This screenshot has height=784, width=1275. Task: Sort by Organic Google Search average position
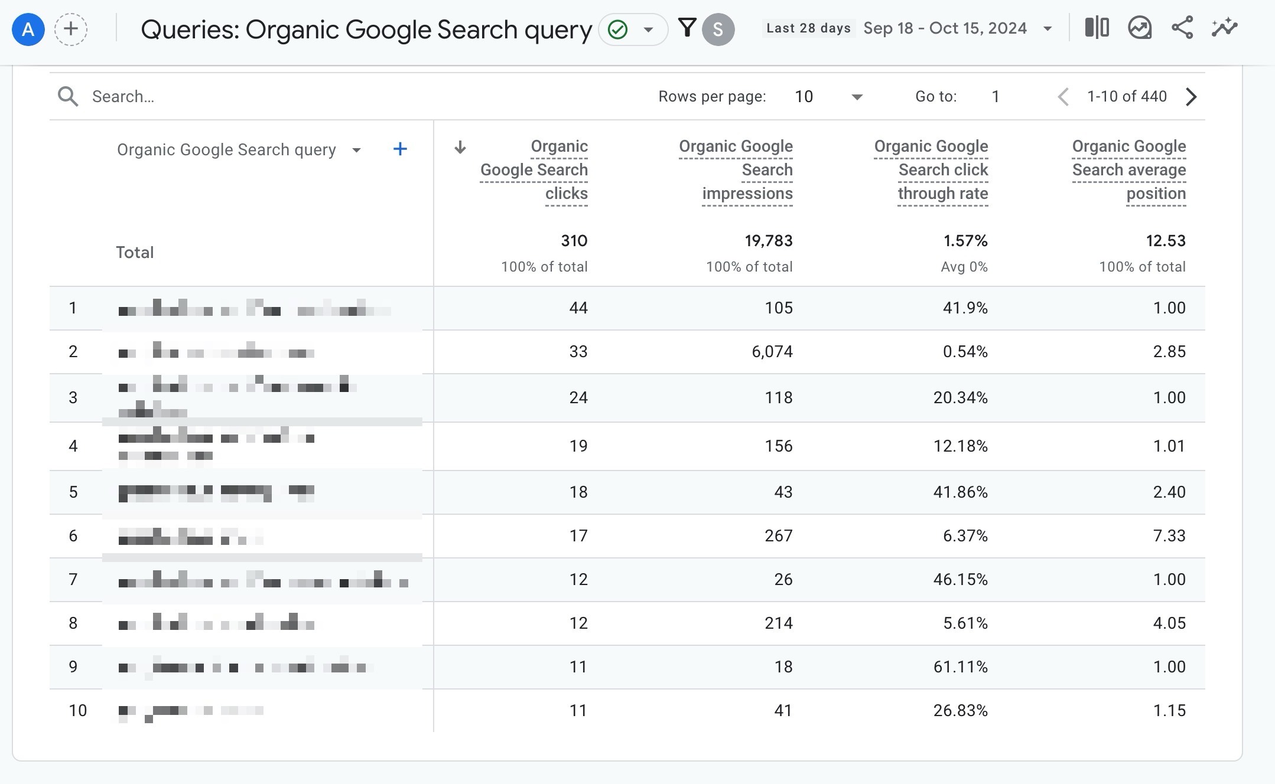pyautogui.click(x=1129, y=170)
